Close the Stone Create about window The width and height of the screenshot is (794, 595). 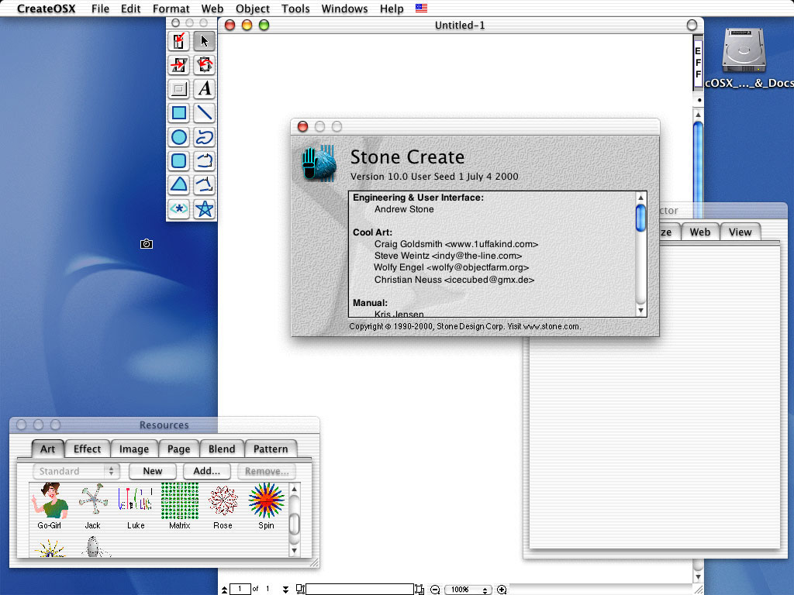coord(303,126)
